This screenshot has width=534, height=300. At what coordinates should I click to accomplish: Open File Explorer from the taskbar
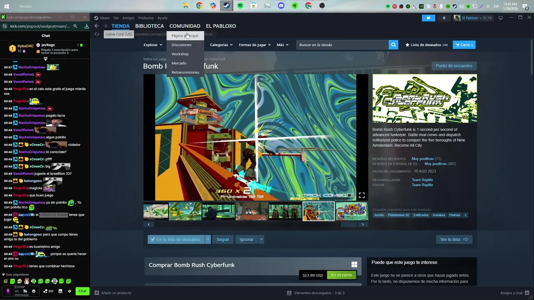pos(186,6)
